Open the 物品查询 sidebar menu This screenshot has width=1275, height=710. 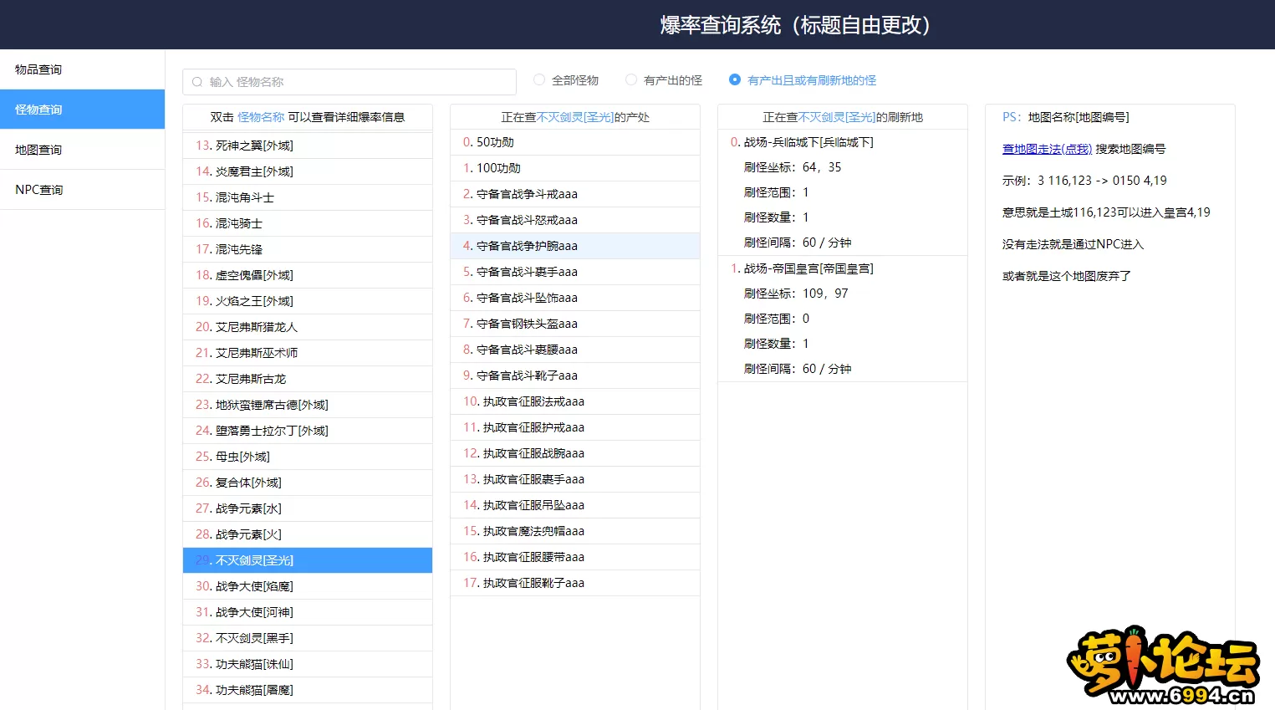pyautogui.click(x=82, y=69)
